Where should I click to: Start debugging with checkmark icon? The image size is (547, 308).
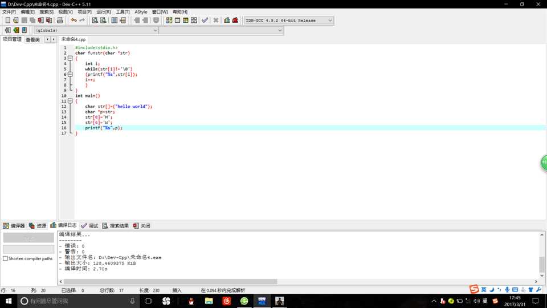coord(205,21)
